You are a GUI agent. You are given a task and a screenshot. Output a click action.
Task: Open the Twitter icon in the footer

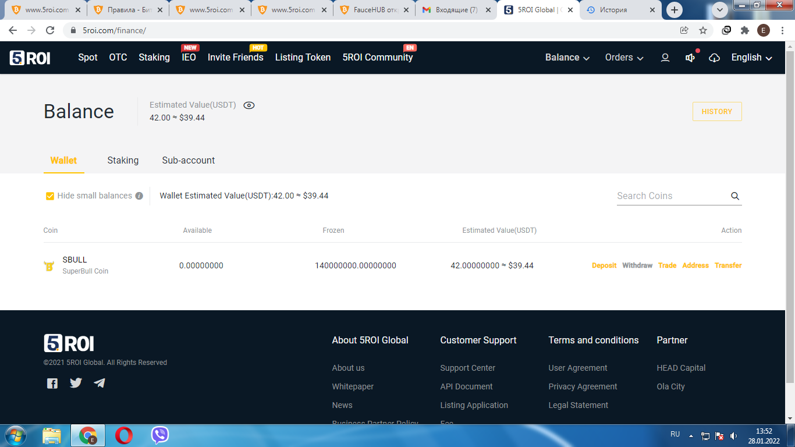76,383
